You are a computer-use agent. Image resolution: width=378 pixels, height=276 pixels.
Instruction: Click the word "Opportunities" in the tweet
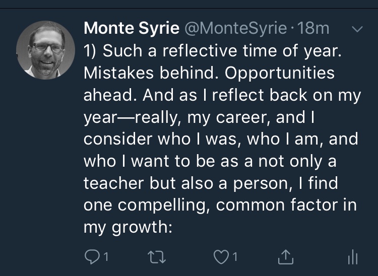tap(279, 73)
